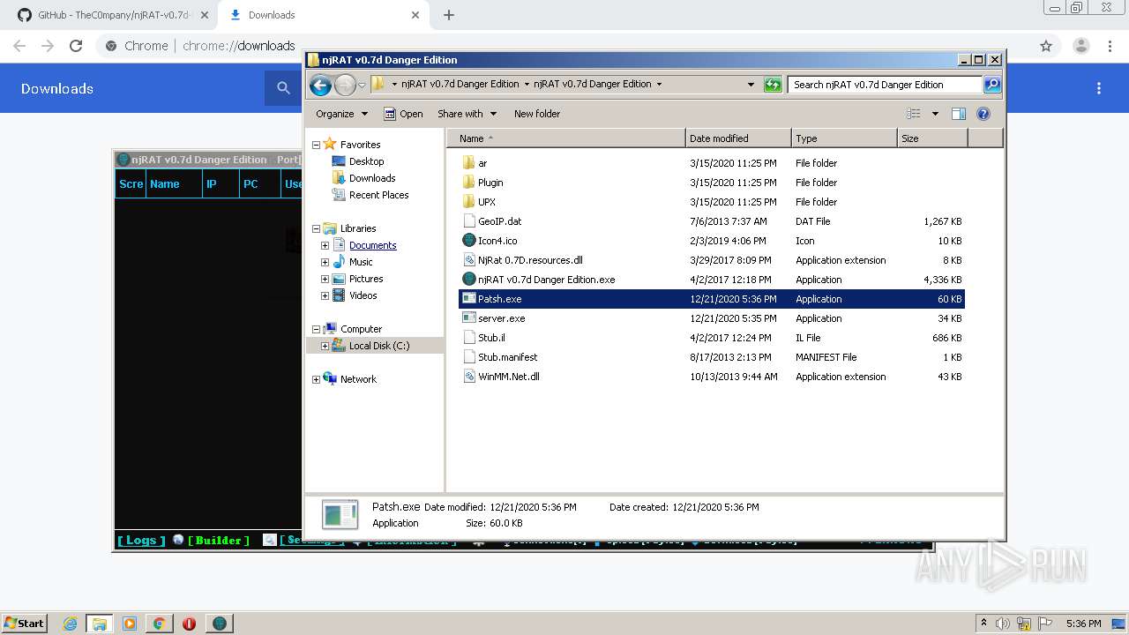Click the taskbar volume speaker icon
The height and width of the screenshot is (635, 1129).
coord(1003,624)
